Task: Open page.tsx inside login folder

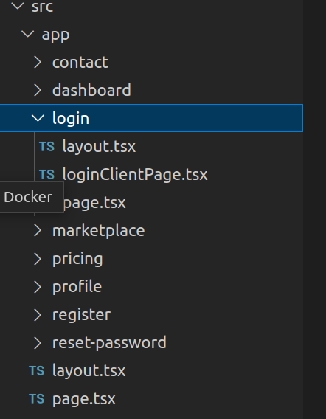Action: coord(94,203)
